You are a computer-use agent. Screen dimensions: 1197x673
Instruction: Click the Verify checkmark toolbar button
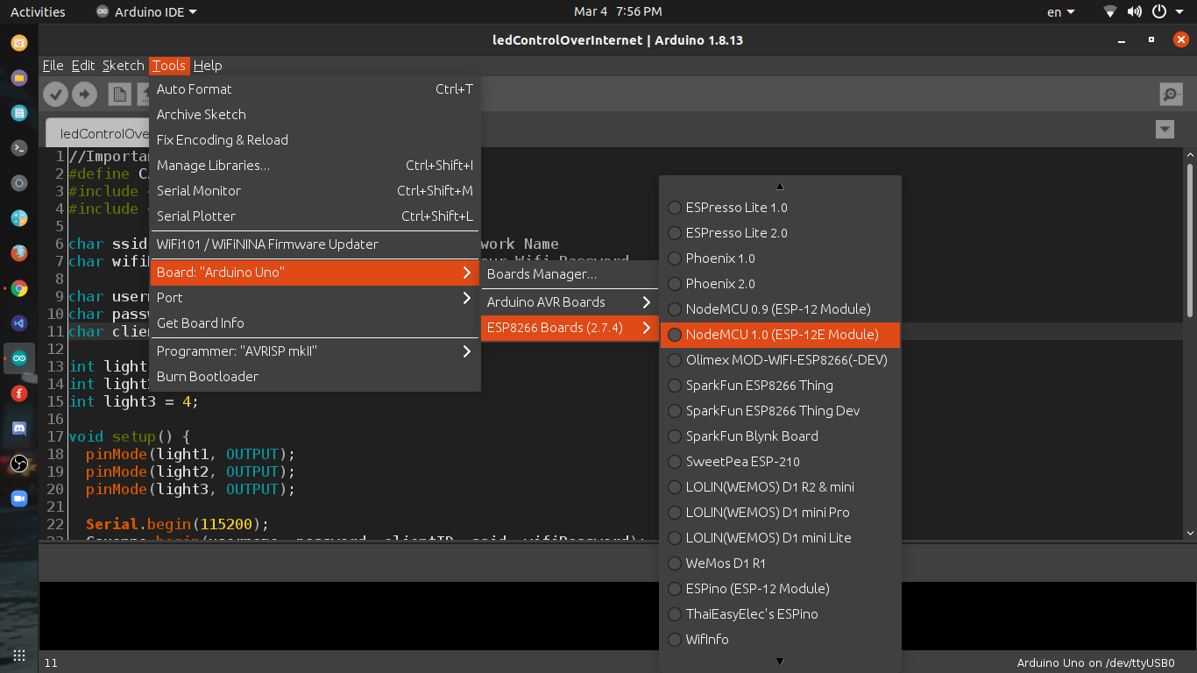(55, 94)
